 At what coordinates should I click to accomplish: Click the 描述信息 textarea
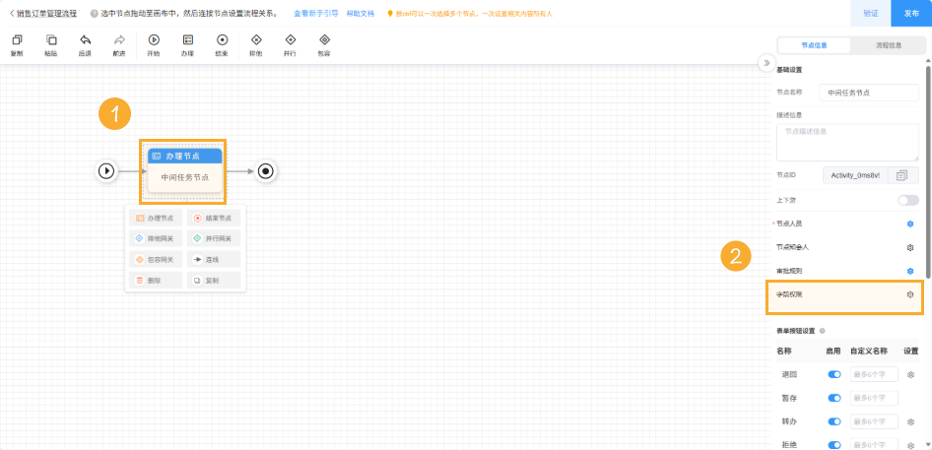pyautogui.click(x=847, y=142)
